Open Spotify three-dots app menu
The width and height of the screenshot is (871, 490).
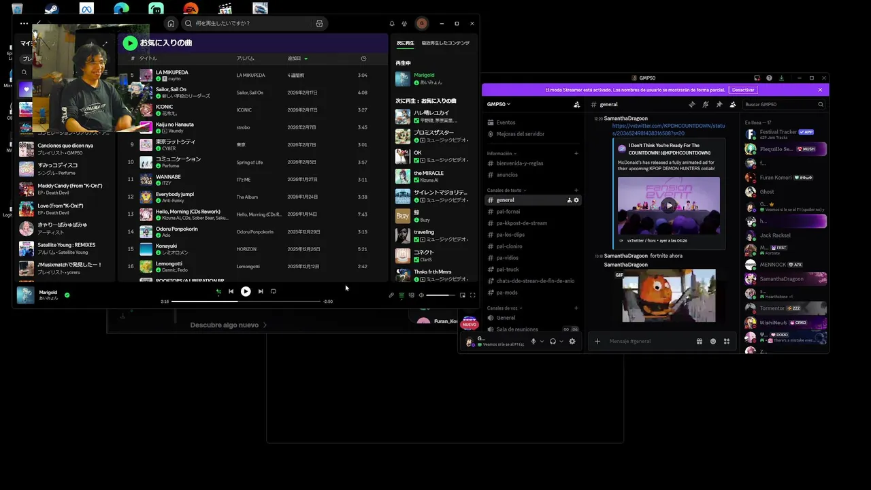[x=24, y=23]
